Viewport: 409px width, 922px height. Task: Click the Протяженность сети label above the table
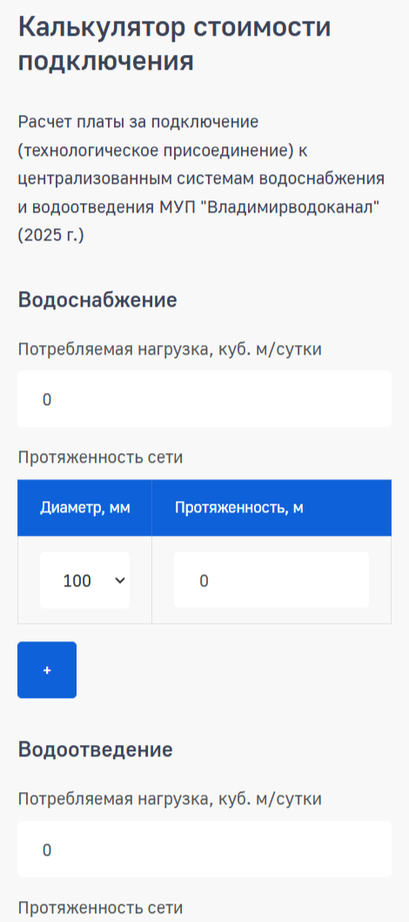click(100, 458)
